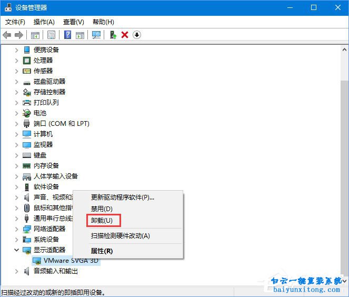Select the 计算机 monitor icon
Screen dimensions: 349x297
click(27, 134)
